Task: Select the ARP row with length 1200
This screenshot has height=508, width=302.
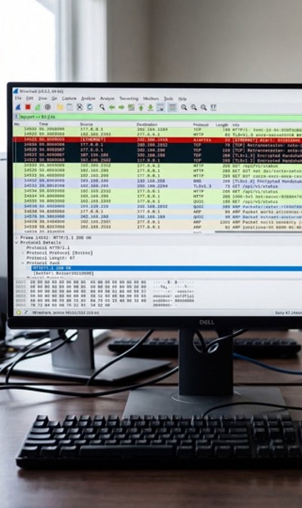Action: coord(157,222)
